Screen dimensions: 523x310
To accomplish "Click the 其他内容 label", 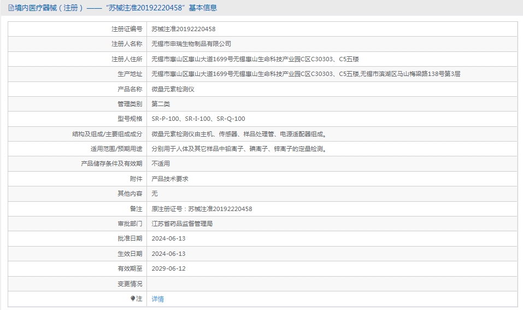I will pos(130,194).
